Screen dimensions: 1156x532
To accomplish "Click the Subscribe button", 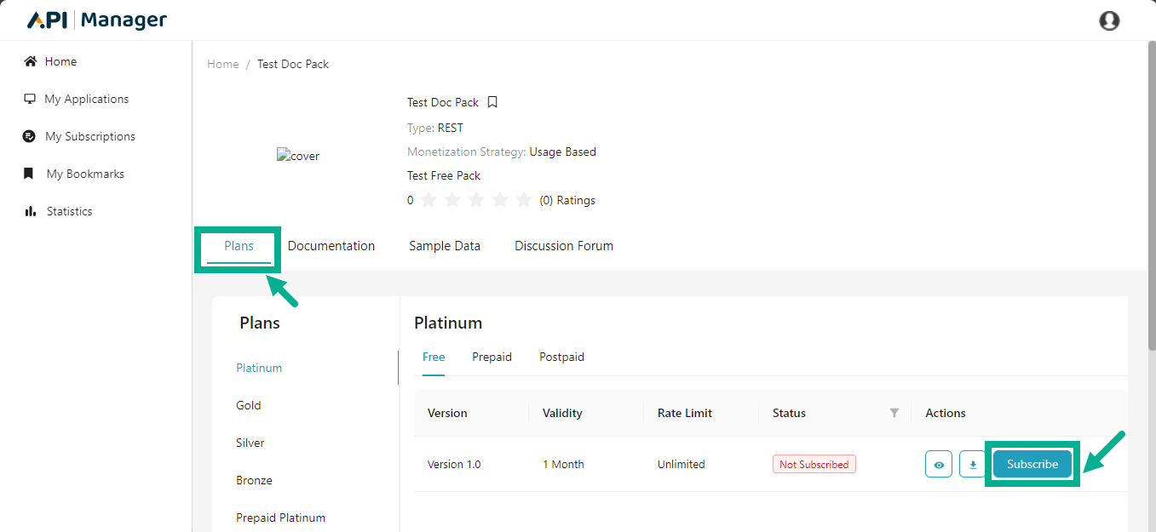I will (1032, 464).
